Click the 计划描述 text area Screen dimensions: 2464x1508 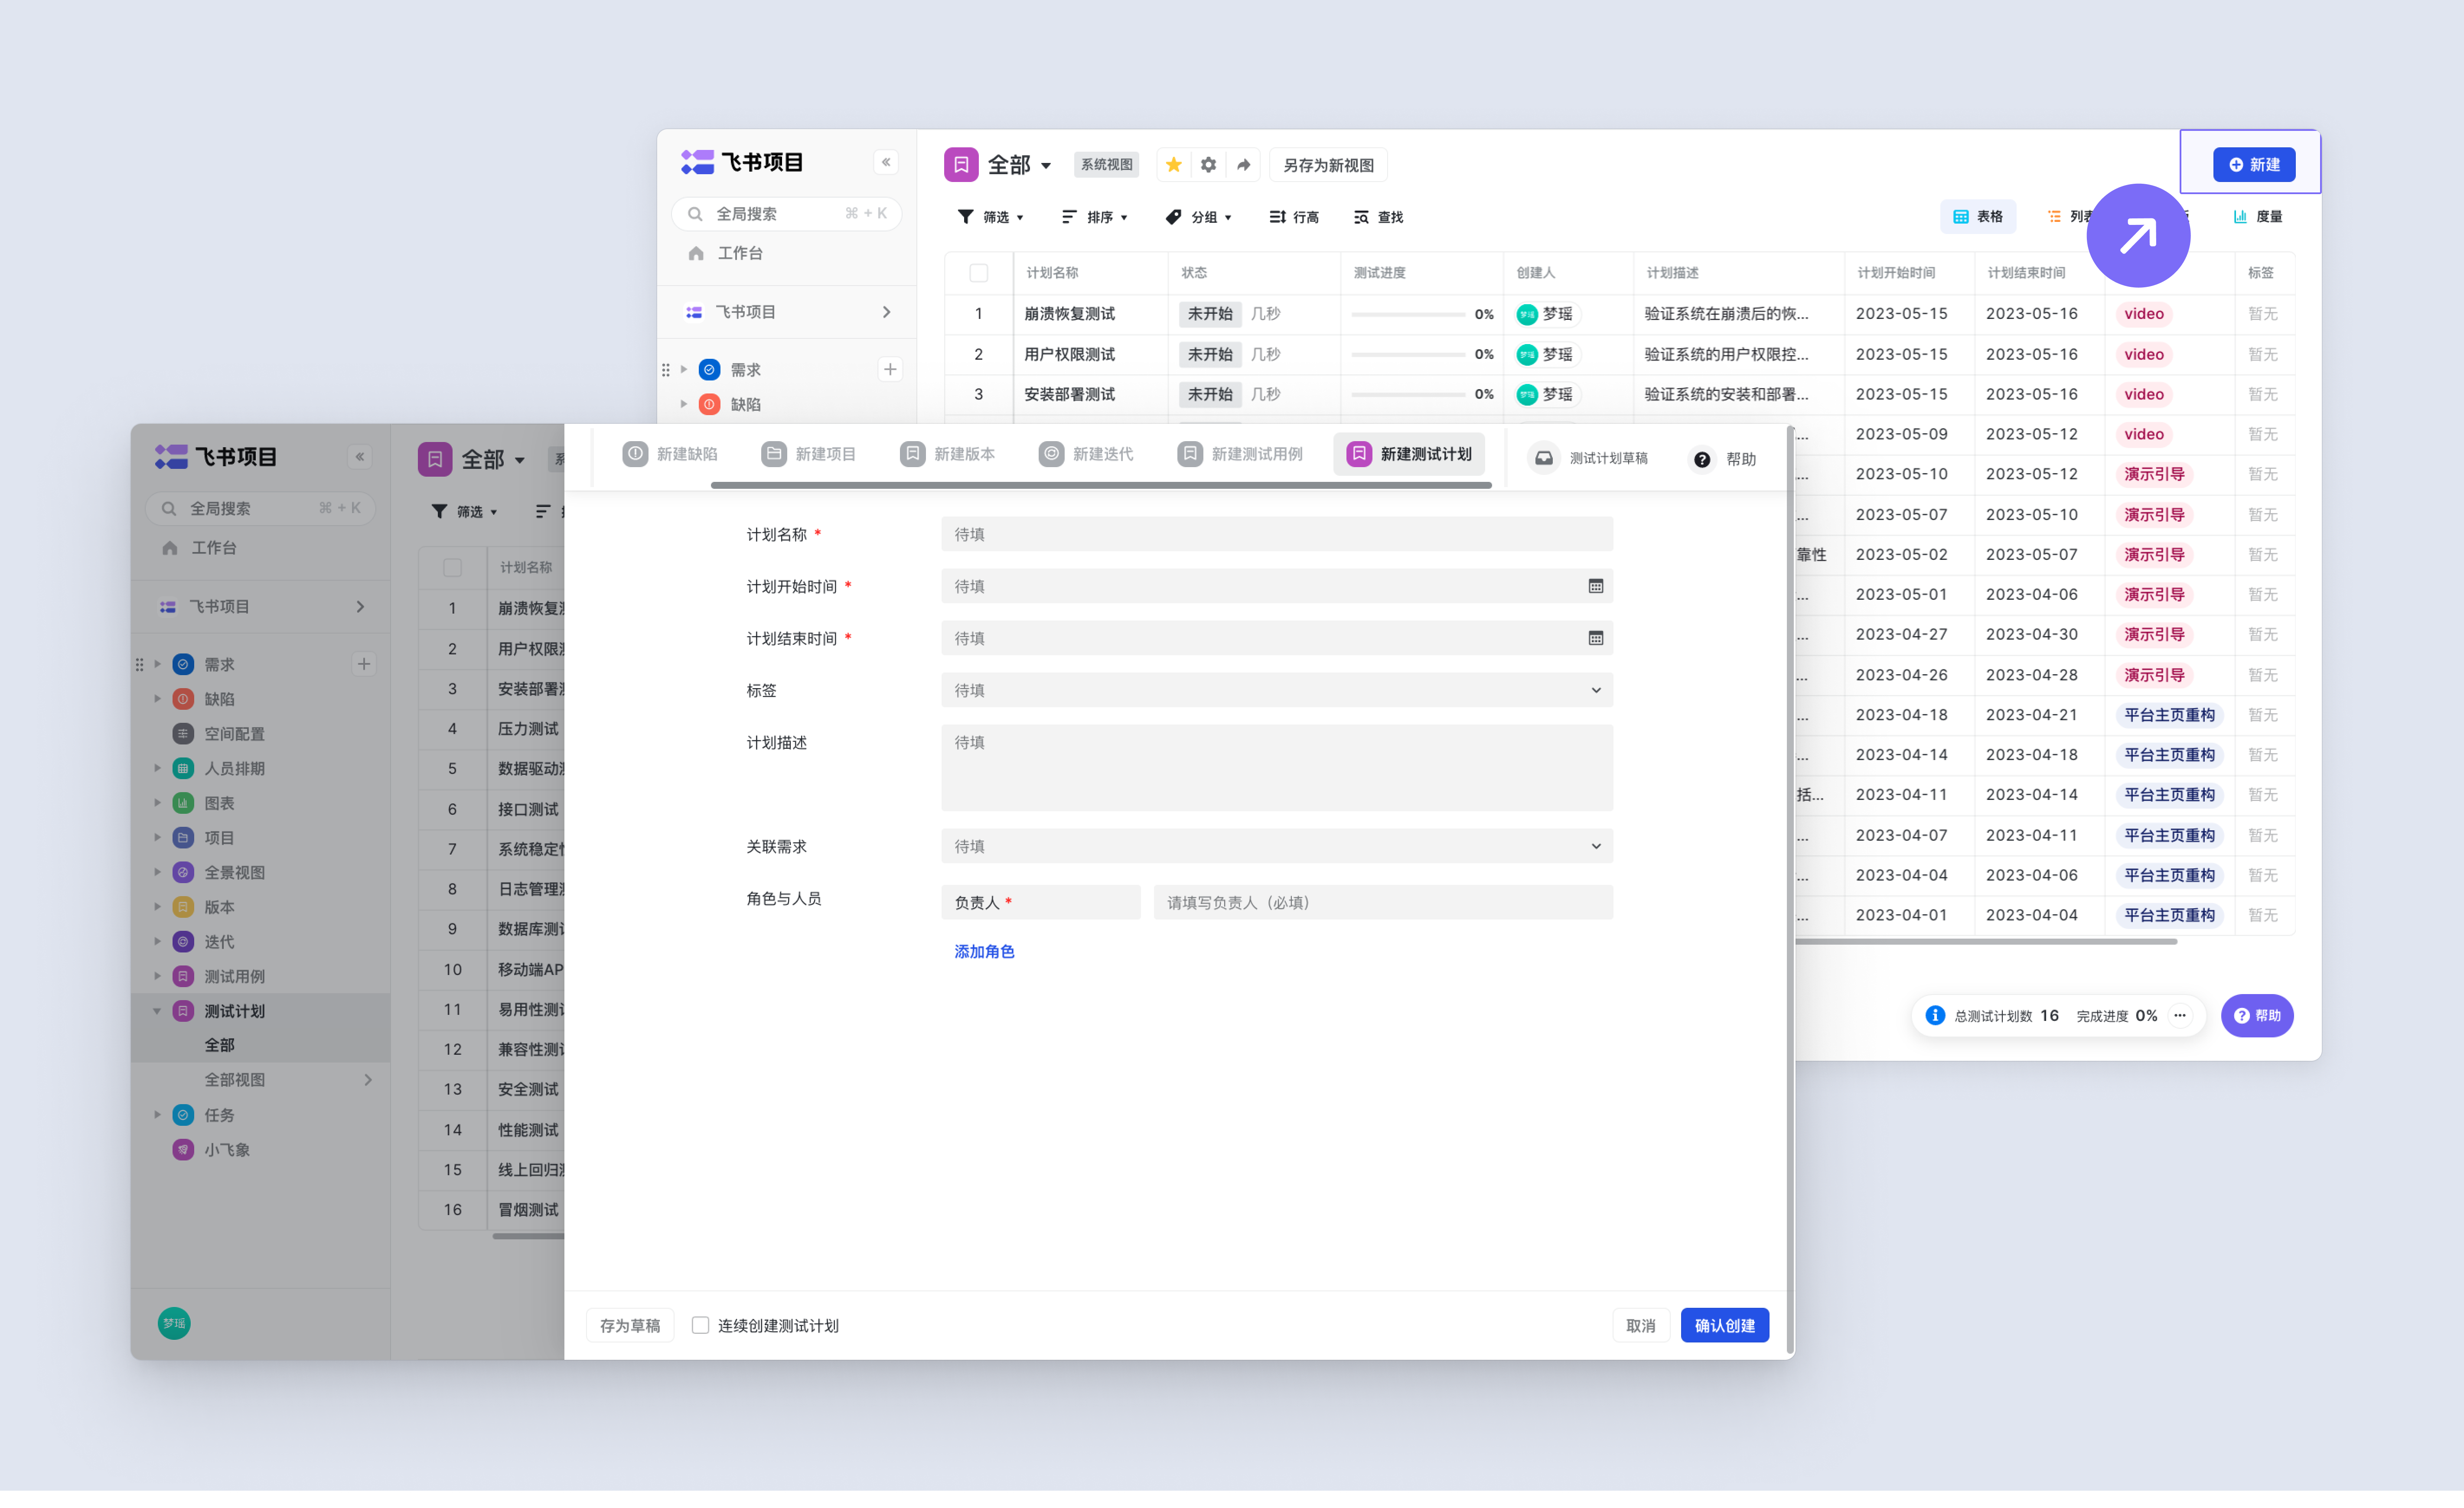point(1277,768)
